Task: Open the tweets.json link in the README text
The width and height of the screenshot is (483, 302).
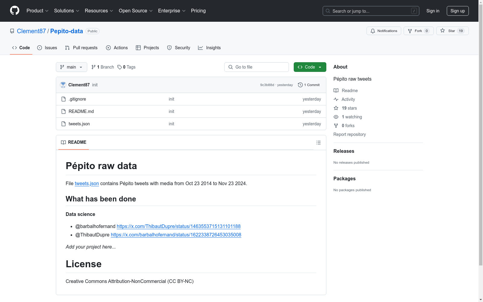Action: tap(87, 183)
